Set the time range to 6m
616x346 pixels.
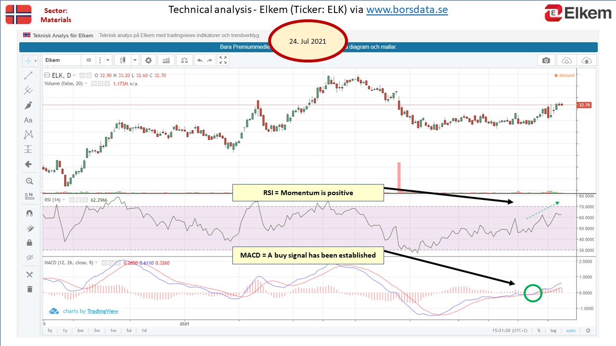click(80, 331)
